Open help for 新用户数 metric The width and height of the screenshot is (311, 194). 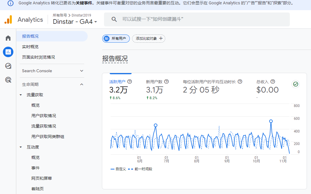166,81
